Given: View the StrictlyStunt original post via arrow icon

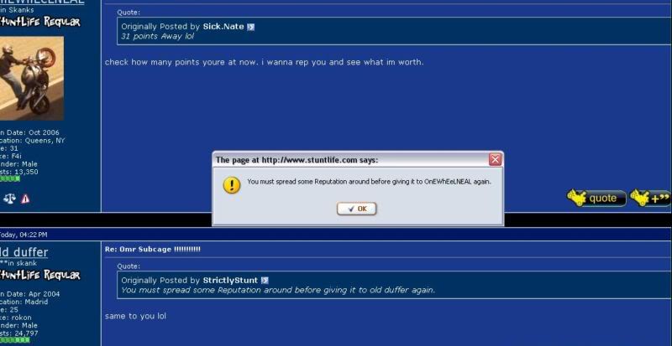Looking at the screenshot, I should (x=264, y=280).
